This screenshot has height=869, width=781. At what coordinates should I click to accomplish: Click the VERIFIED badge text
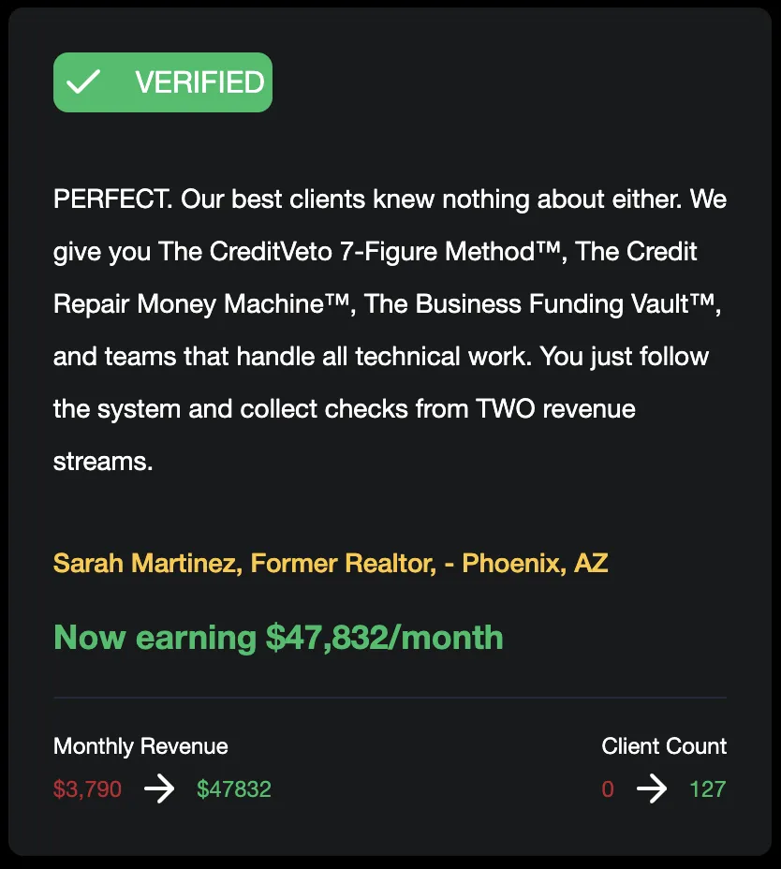click(x=199, y=82)
